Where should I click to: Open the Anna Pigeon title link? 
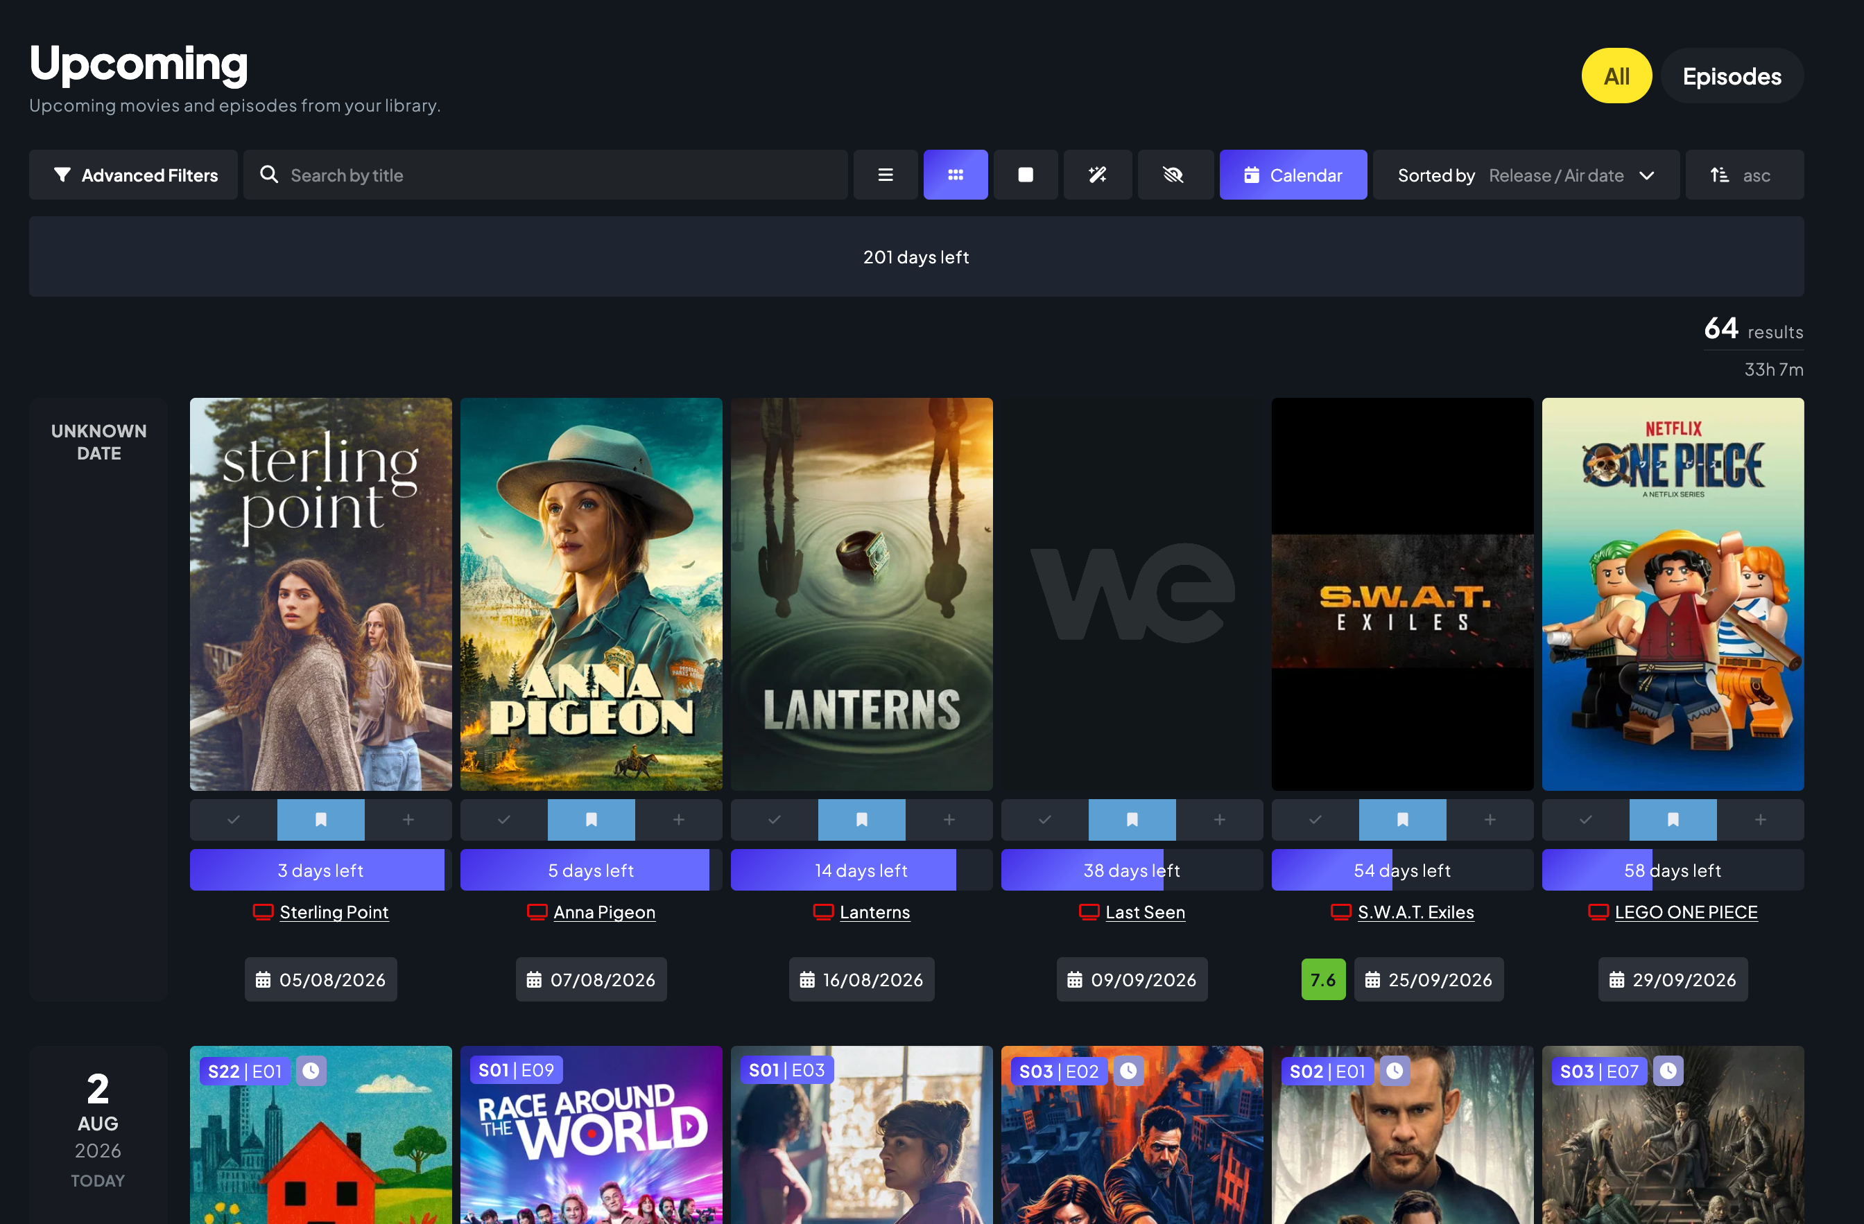[x=604, y=911]
